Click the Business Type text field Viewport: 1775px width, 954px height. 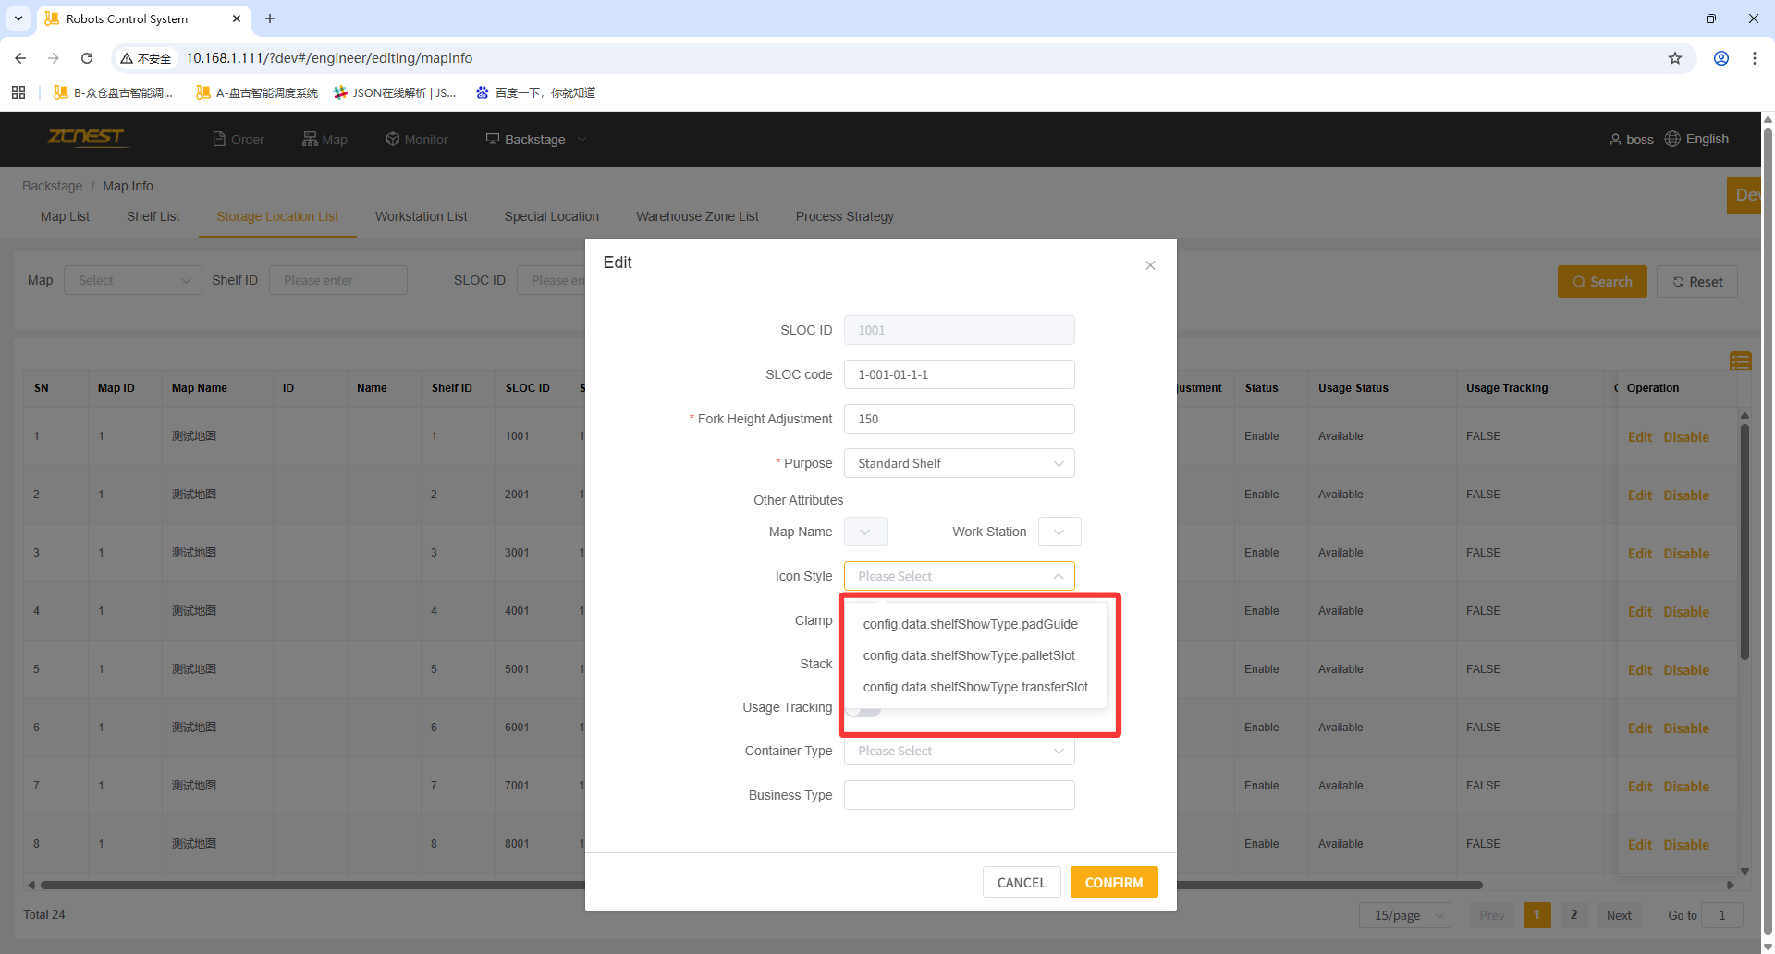pos(959,795)
